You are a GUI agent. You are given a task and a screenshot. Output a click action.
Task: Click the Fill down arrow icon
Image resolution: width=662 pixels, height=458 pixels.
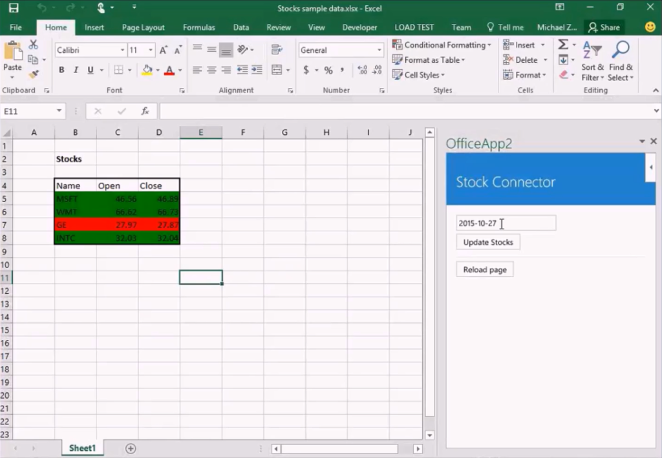pyautogui.click(x=563, y=60)
